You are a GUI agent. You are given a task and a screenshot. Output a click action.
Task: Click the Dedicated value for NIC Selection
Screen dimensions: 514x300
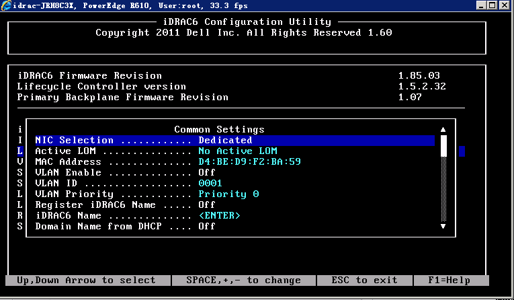tap(225, 140)
